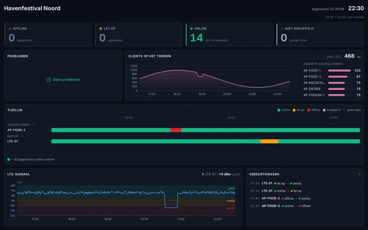Click the green square beside 10 apparaten continu online
The width and height of the screenshot is (368, 230).
click(9, 160)
